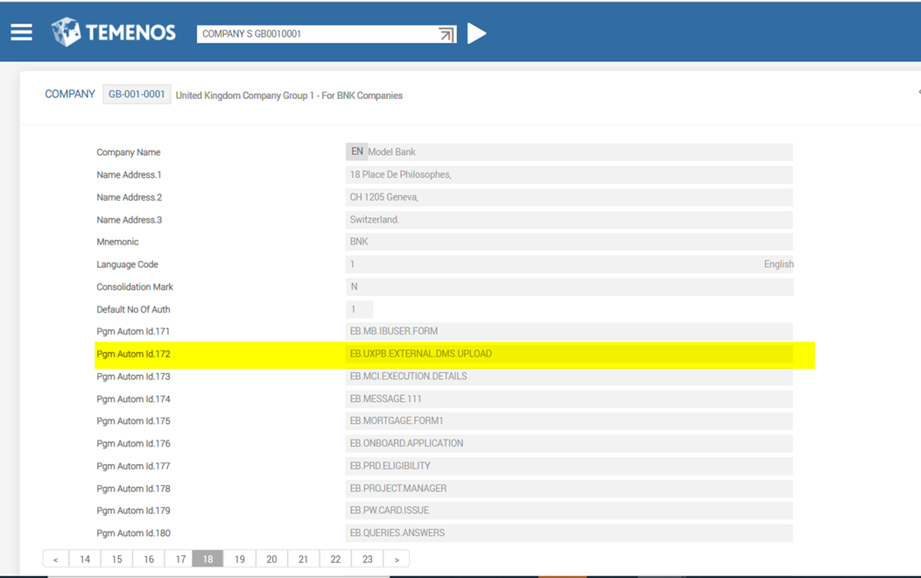This screenshot has height=578, width=921.
Task: Go to previous page arrow in pagination
Action: pyautogui.click(x=55, y=559)
